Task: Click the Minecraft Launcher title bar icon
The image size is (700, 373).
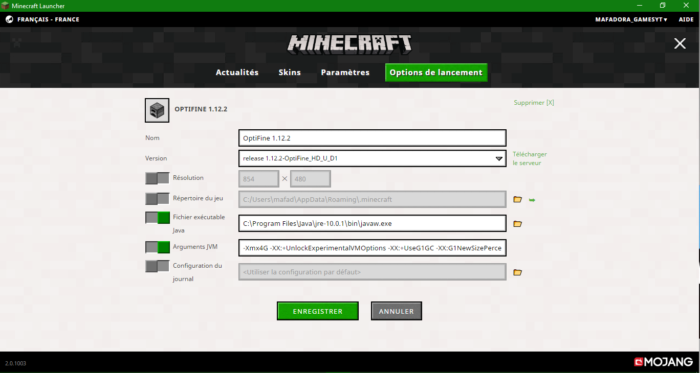Action: pyautogui.click(x=6, y=6)
